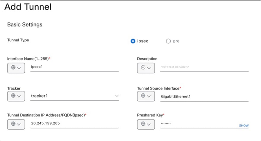Open scope dropdown arrow for Interface Name
261x141 pixels.
pos(19,68)
